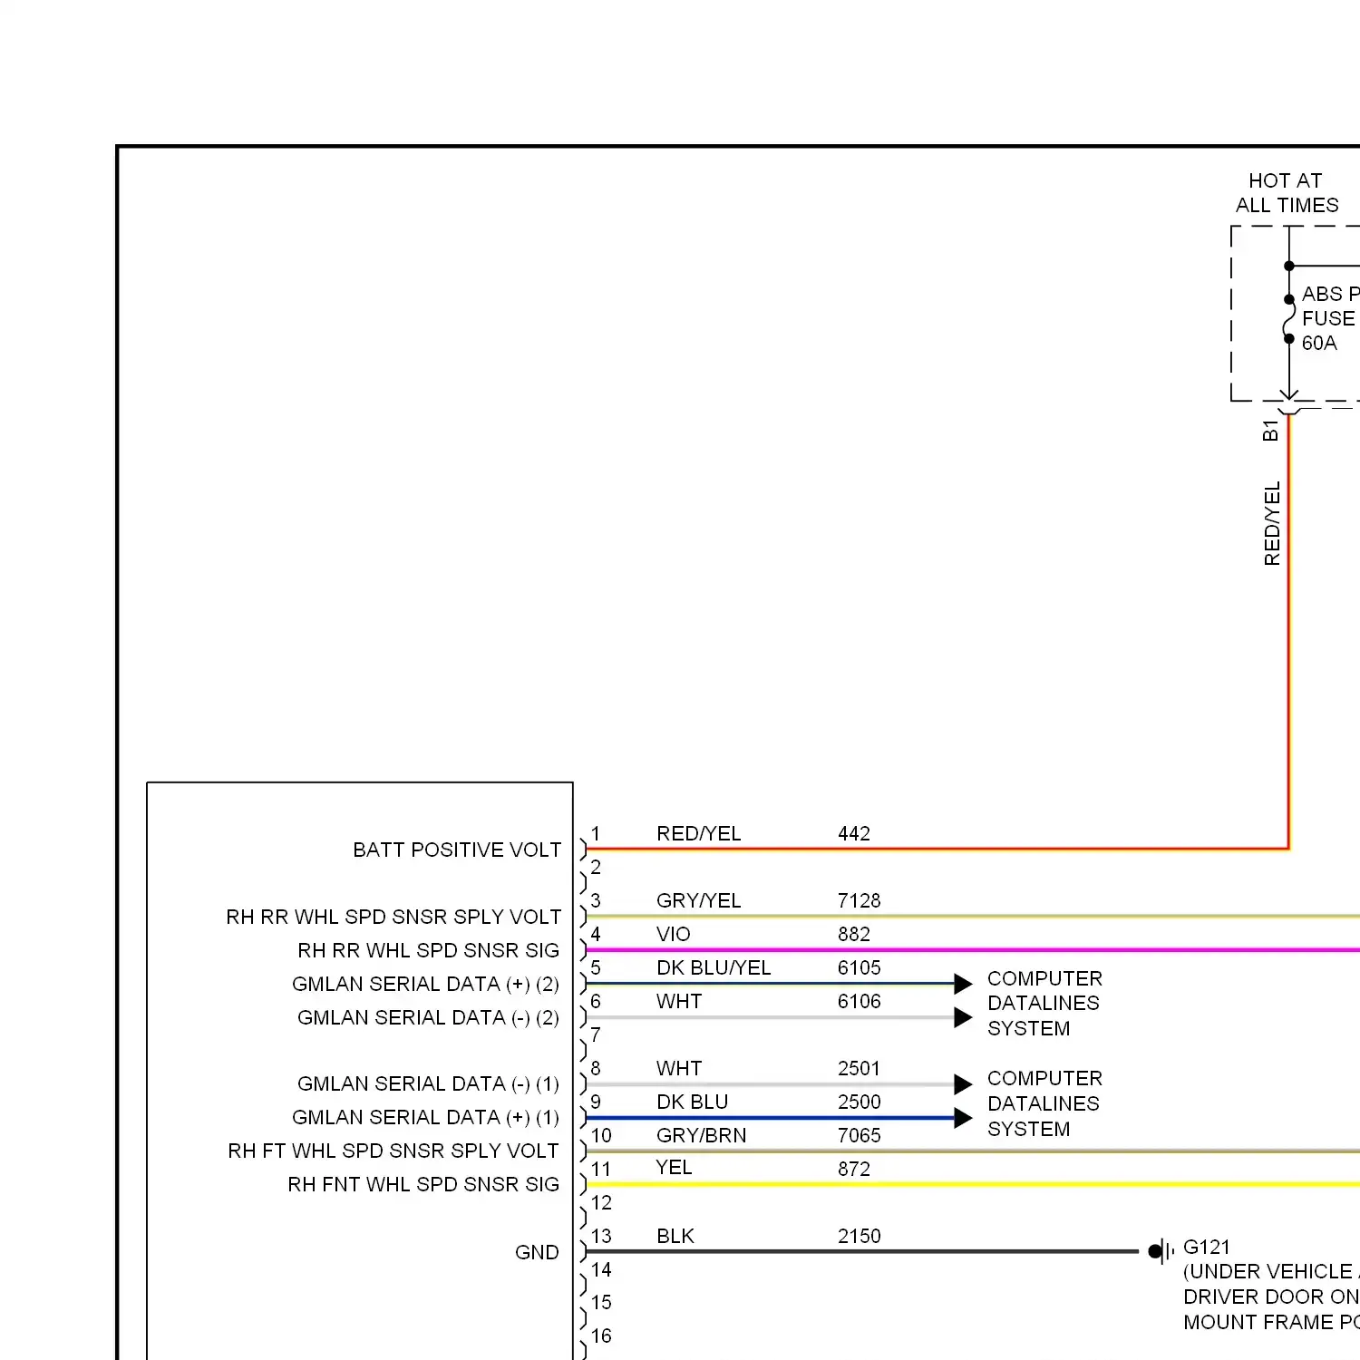Click the RED/YEL wire color on pin 1

[698, 833]
